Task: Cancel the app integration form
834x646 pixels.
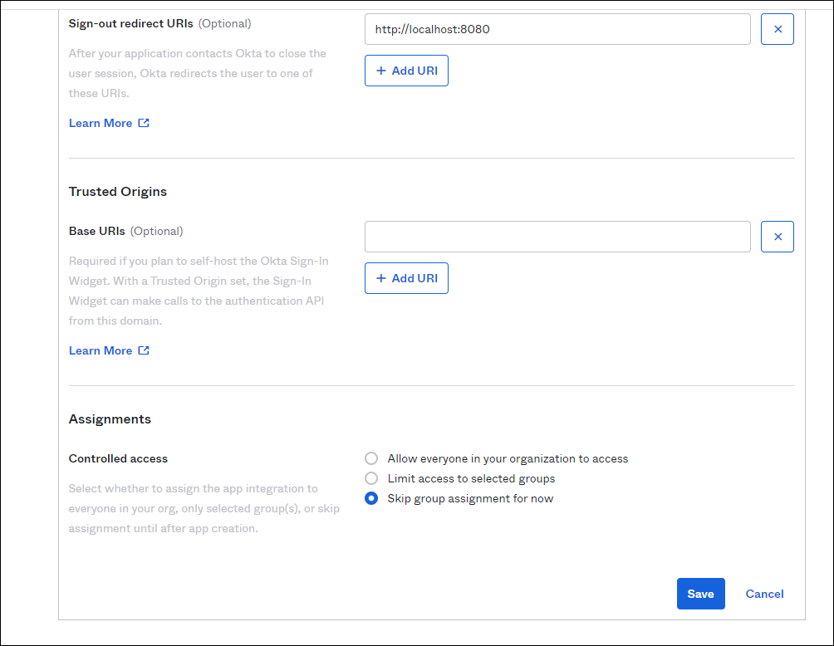Action: pyautogui.click(x=764, y=594)
